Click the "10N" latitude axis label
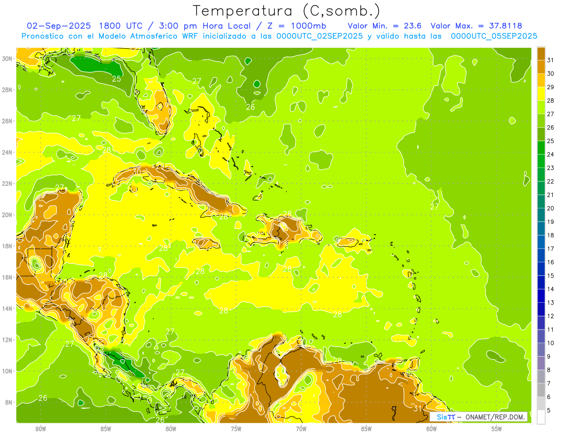The image size is (563, 435). (x=7, y=371)
